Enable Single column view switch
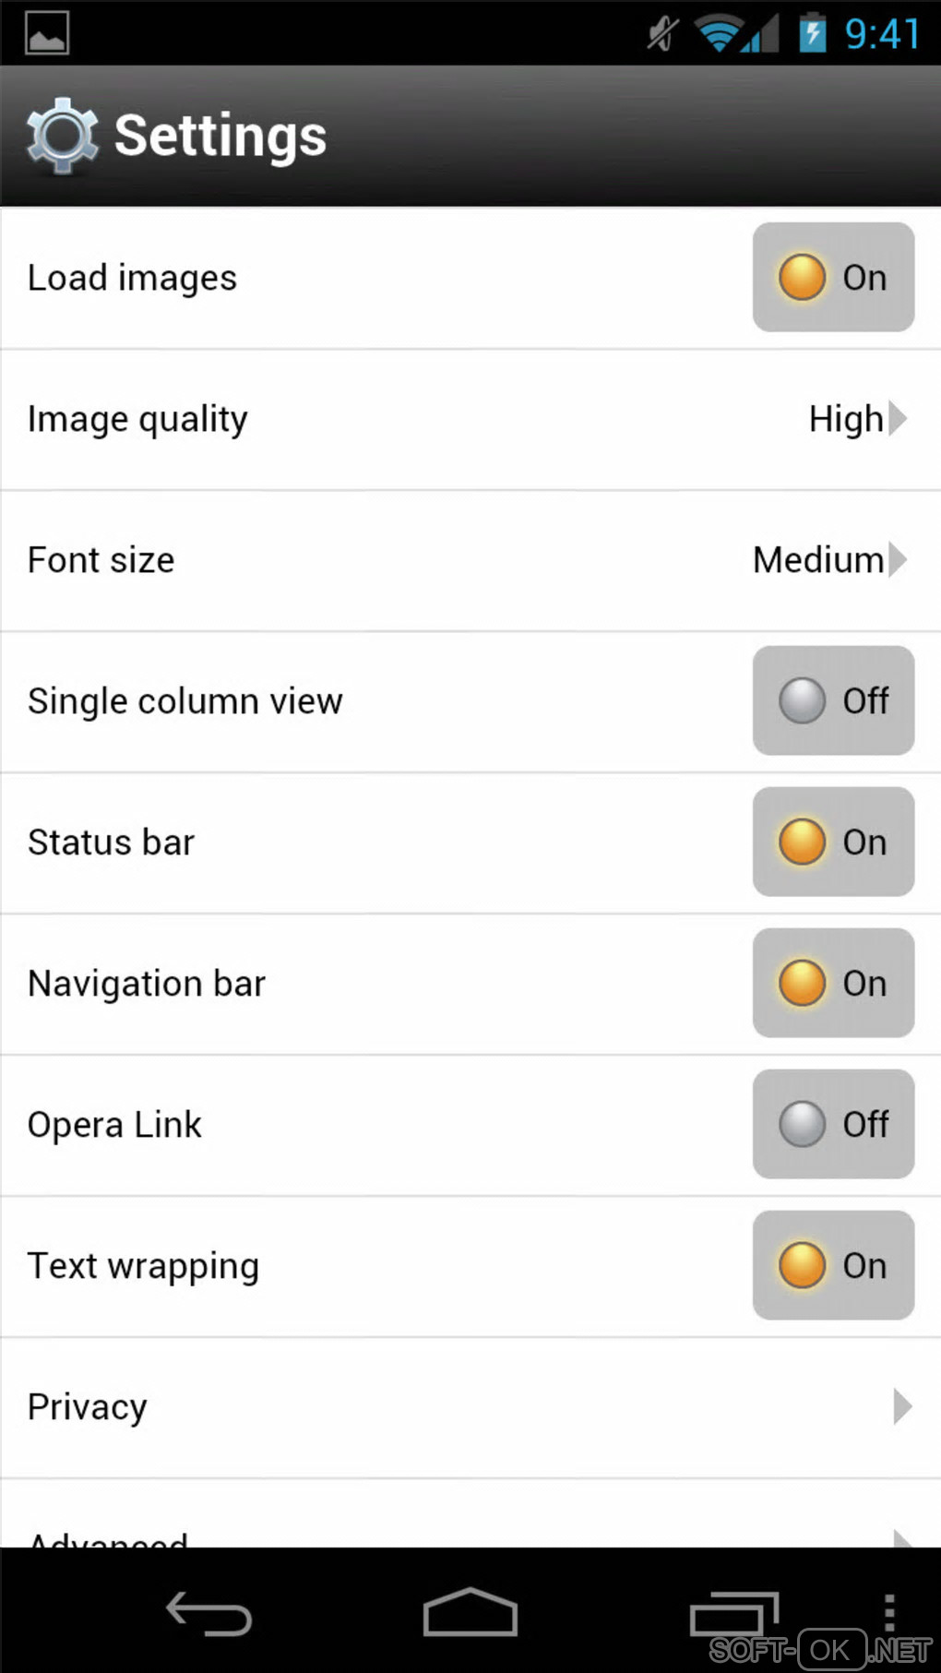The height and width of the screenshot is (1673, 941). coord(833,700)
